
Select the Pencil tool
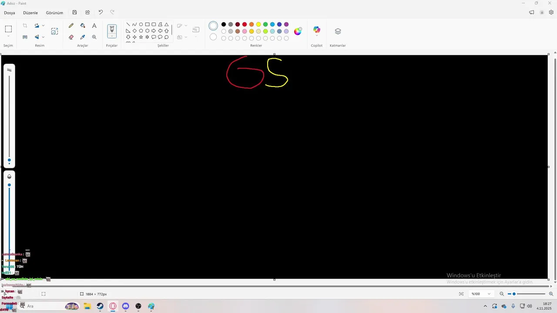(x=71, y=26)
